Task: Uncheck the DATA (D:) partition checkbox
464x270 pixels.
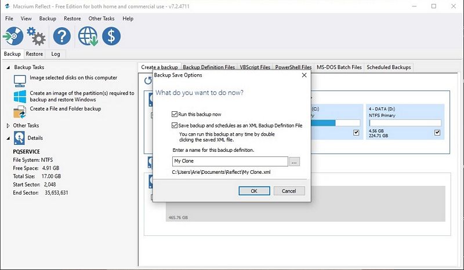Action: tap(437, 133)
